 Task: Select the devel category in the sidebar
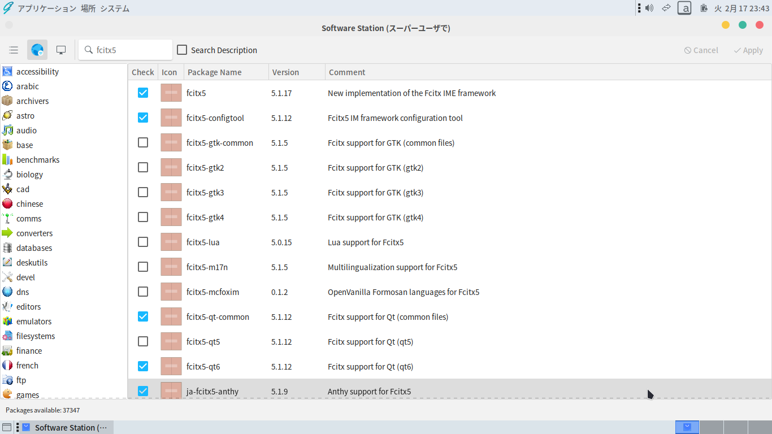(25, 277)
